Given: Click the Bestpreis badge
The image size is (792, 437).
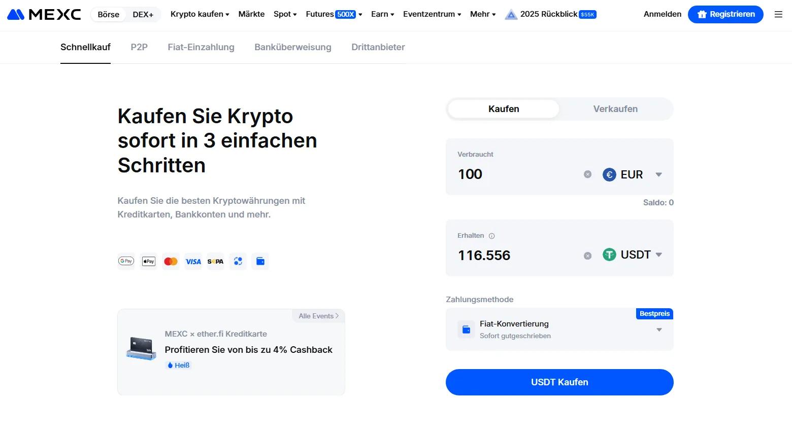Looking at the screenshot, I should click(654, 314).
